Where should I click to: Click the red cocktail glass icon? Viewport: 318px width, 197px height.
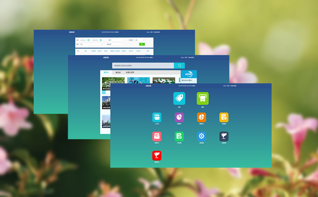pyautogui.click(x=157, y=156)
